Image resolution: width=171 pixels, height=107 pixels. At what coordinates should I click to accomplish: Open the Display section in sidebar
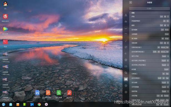point(126,28)
